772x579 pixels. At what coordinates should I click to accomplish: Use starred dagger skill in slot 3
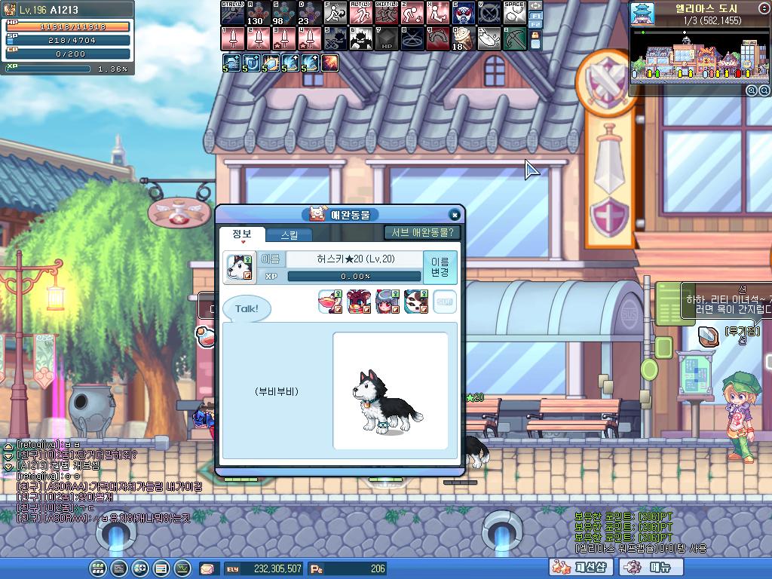(x=284, y=38)
